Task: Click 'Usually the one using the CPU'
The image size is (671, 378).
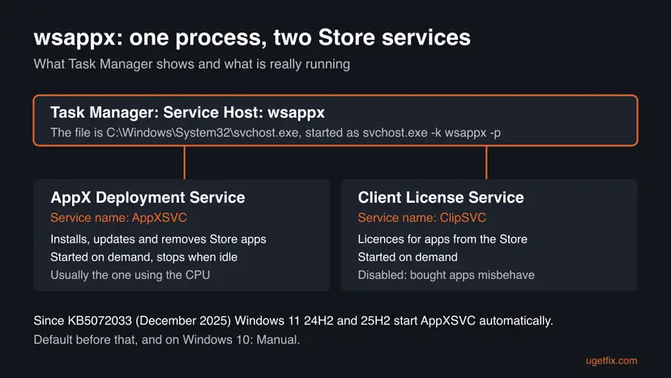Action: tap(130, 275)
